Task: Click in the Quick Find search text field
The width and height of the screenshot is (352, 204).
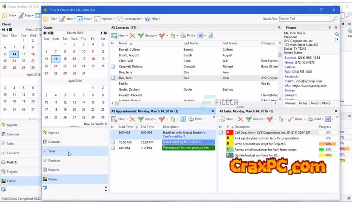Action: [304, 19]
